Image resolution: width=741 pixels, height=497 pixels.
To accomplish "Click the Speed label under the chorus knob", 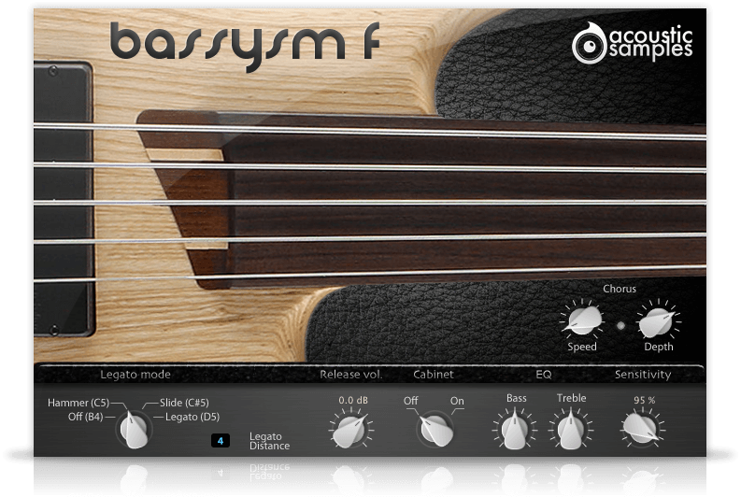I will tap(582, 347).
